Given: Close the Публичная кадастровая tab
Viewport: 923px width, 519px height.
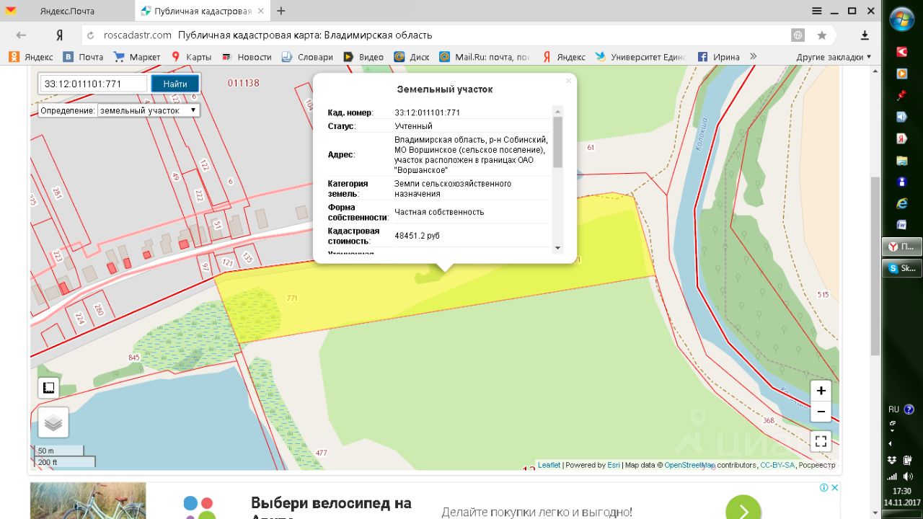Looking at the screenshot, I should 260,11.
